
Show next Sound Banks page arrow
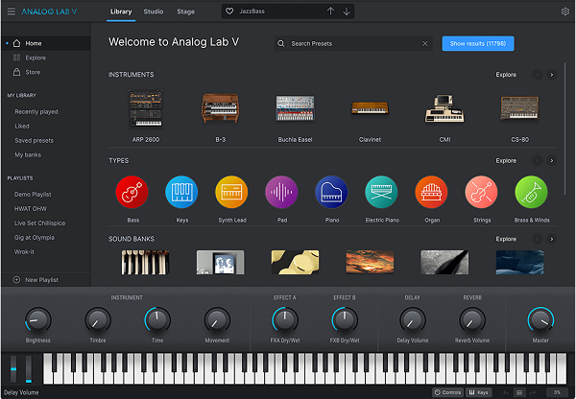[551, 239]
